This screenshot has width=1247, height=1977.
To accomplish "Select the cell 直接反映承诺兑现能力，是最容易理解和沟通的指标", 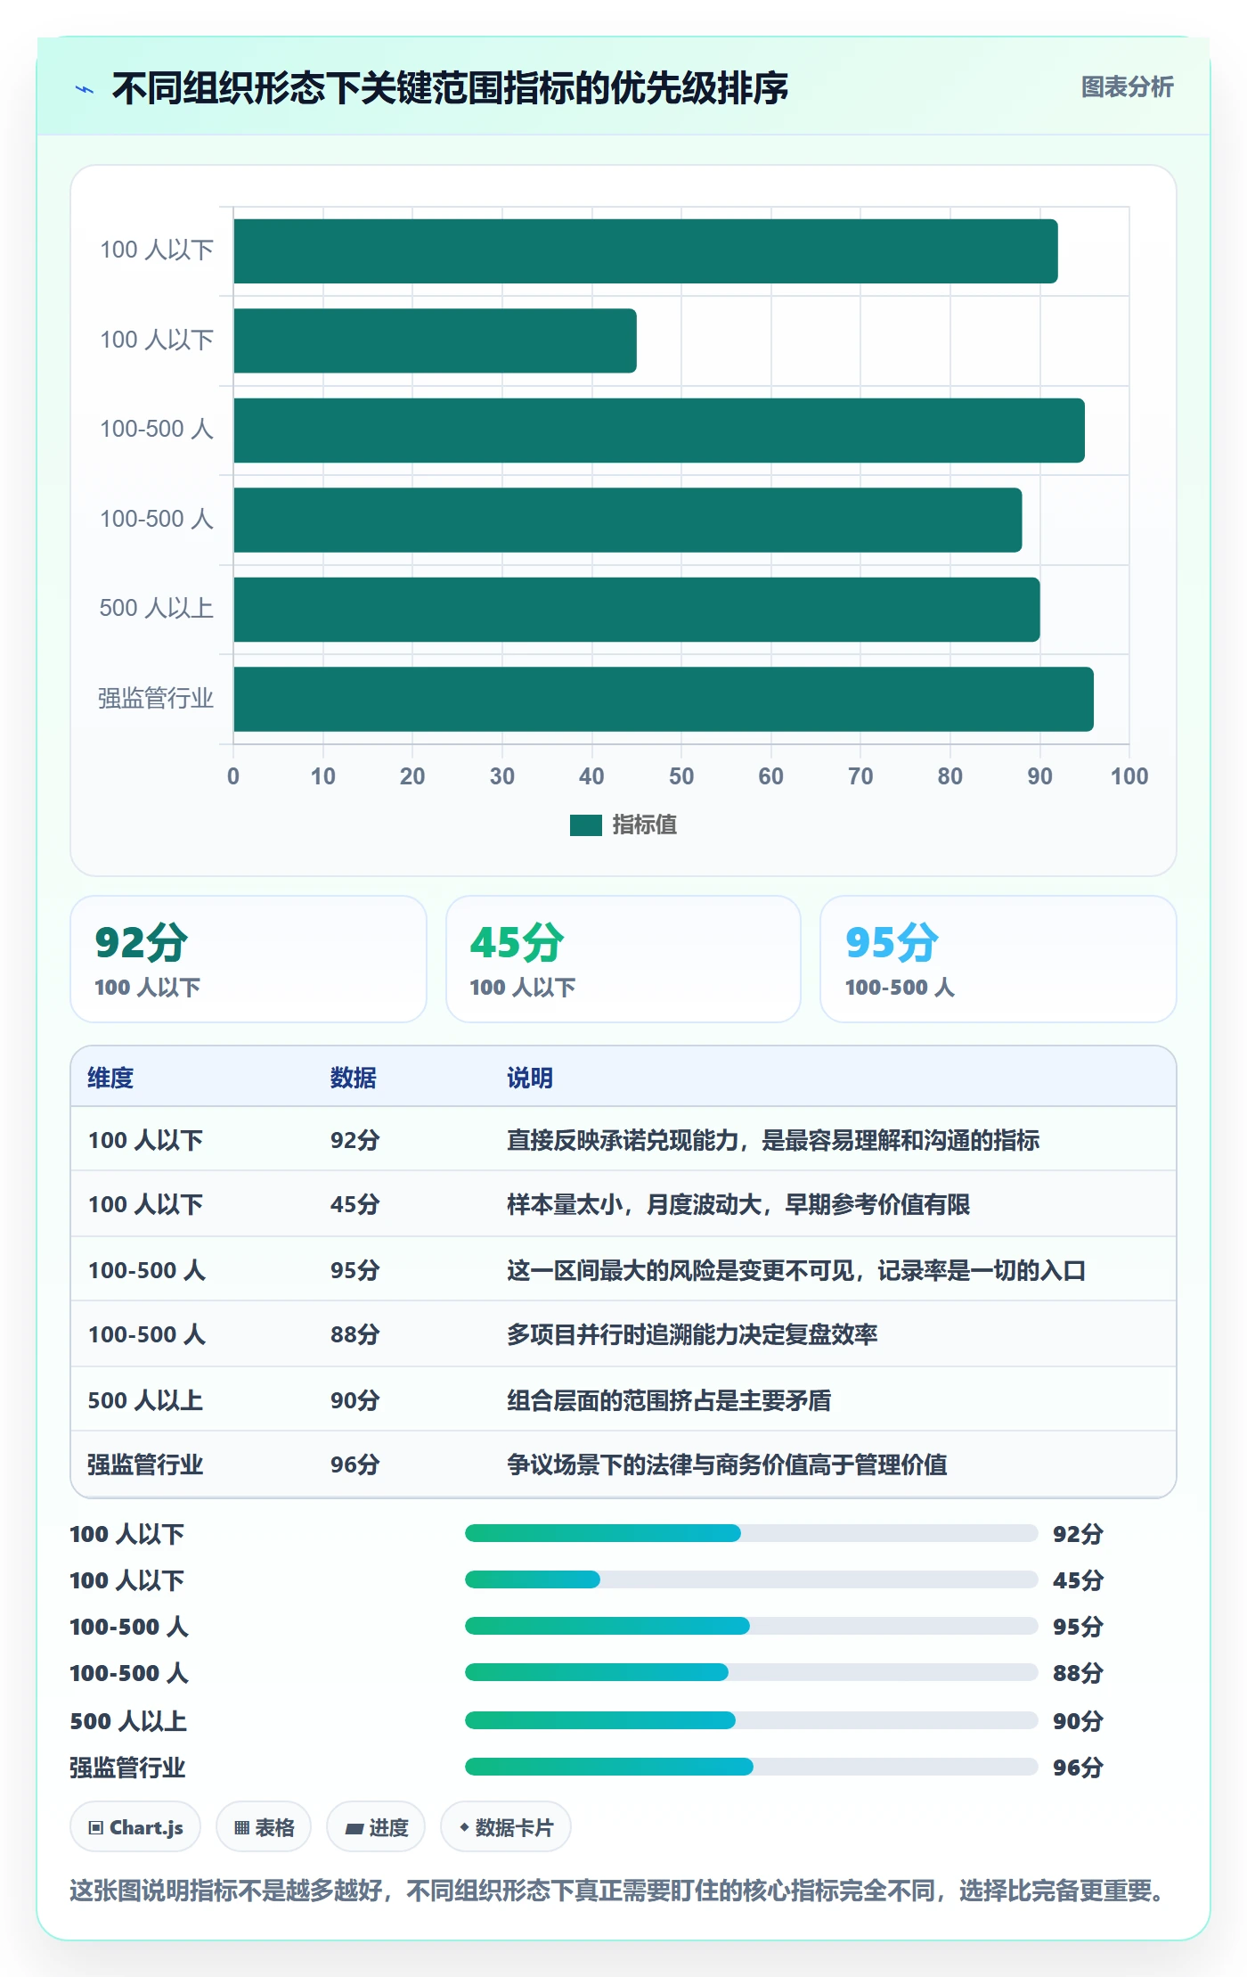I will [x=773, y=1140].
